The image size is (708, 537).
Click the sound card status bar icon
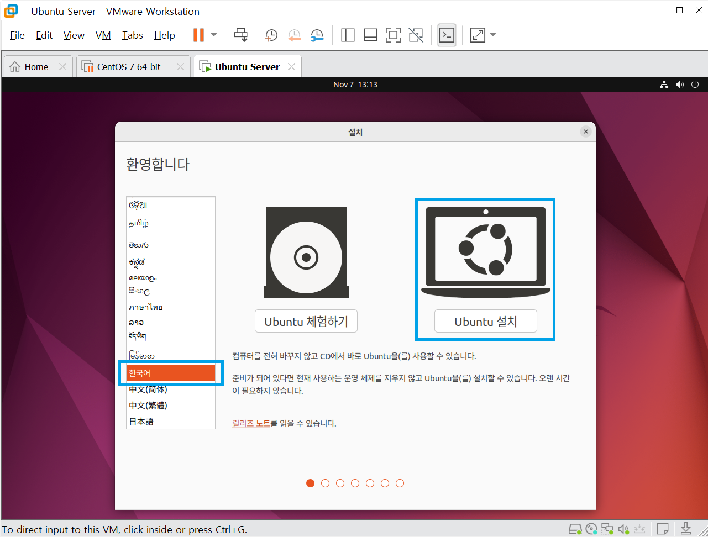click(623, 529)
